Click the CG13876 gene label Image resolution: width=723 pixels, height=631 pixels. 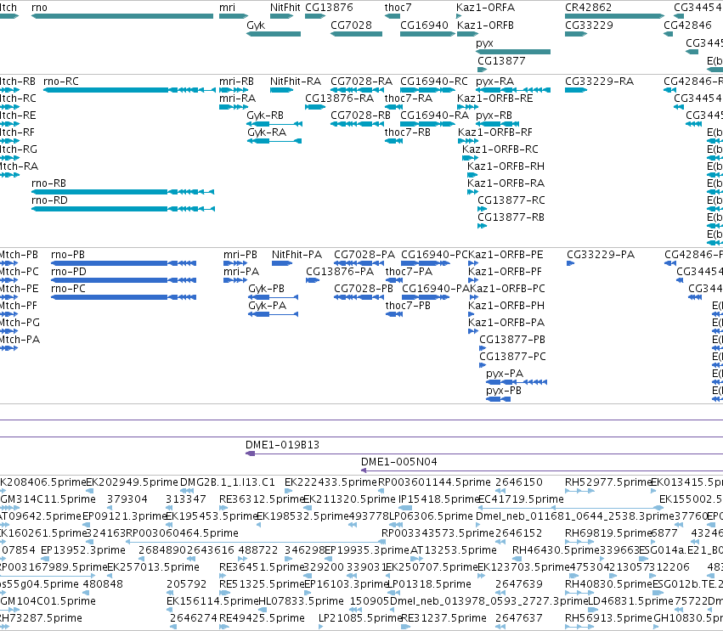(x=329, y=8)
